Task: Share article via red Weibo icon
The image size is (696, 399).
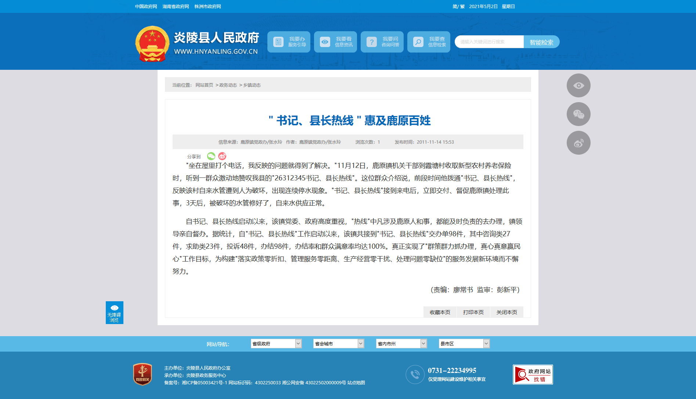Action: [222, 156]
